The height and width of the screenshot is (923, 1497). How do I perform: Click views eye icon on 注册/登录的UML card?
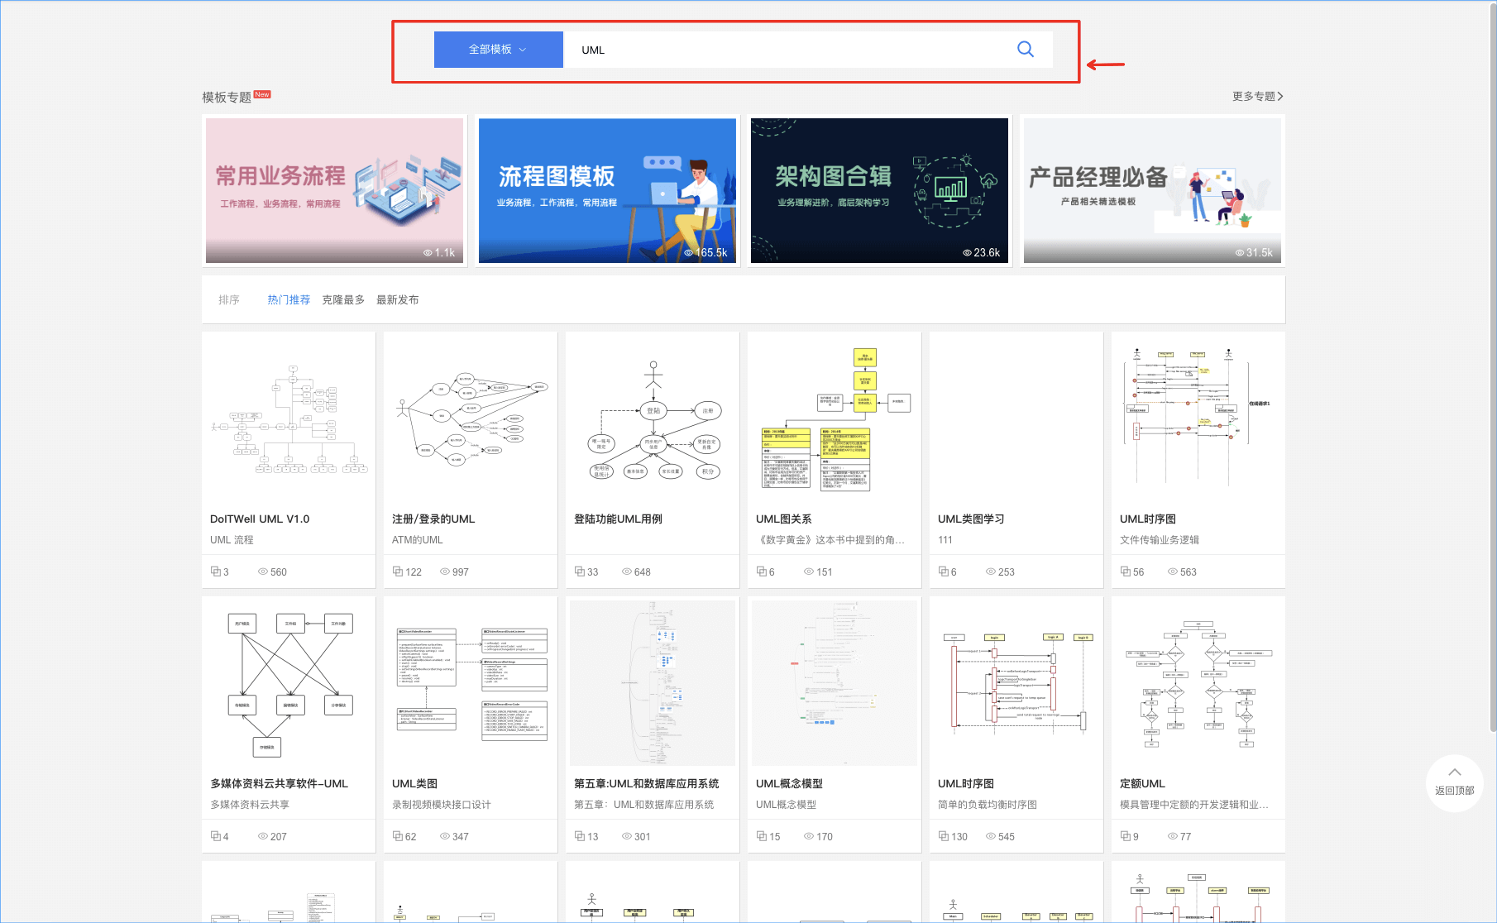[x=445, y=571]
